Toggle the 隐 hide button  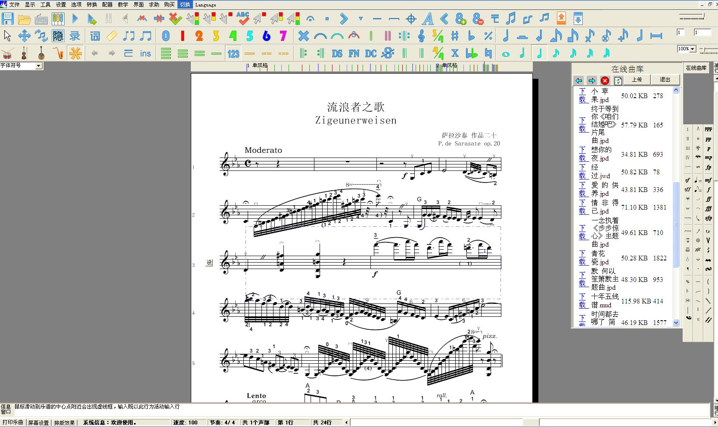coord(58,36)
